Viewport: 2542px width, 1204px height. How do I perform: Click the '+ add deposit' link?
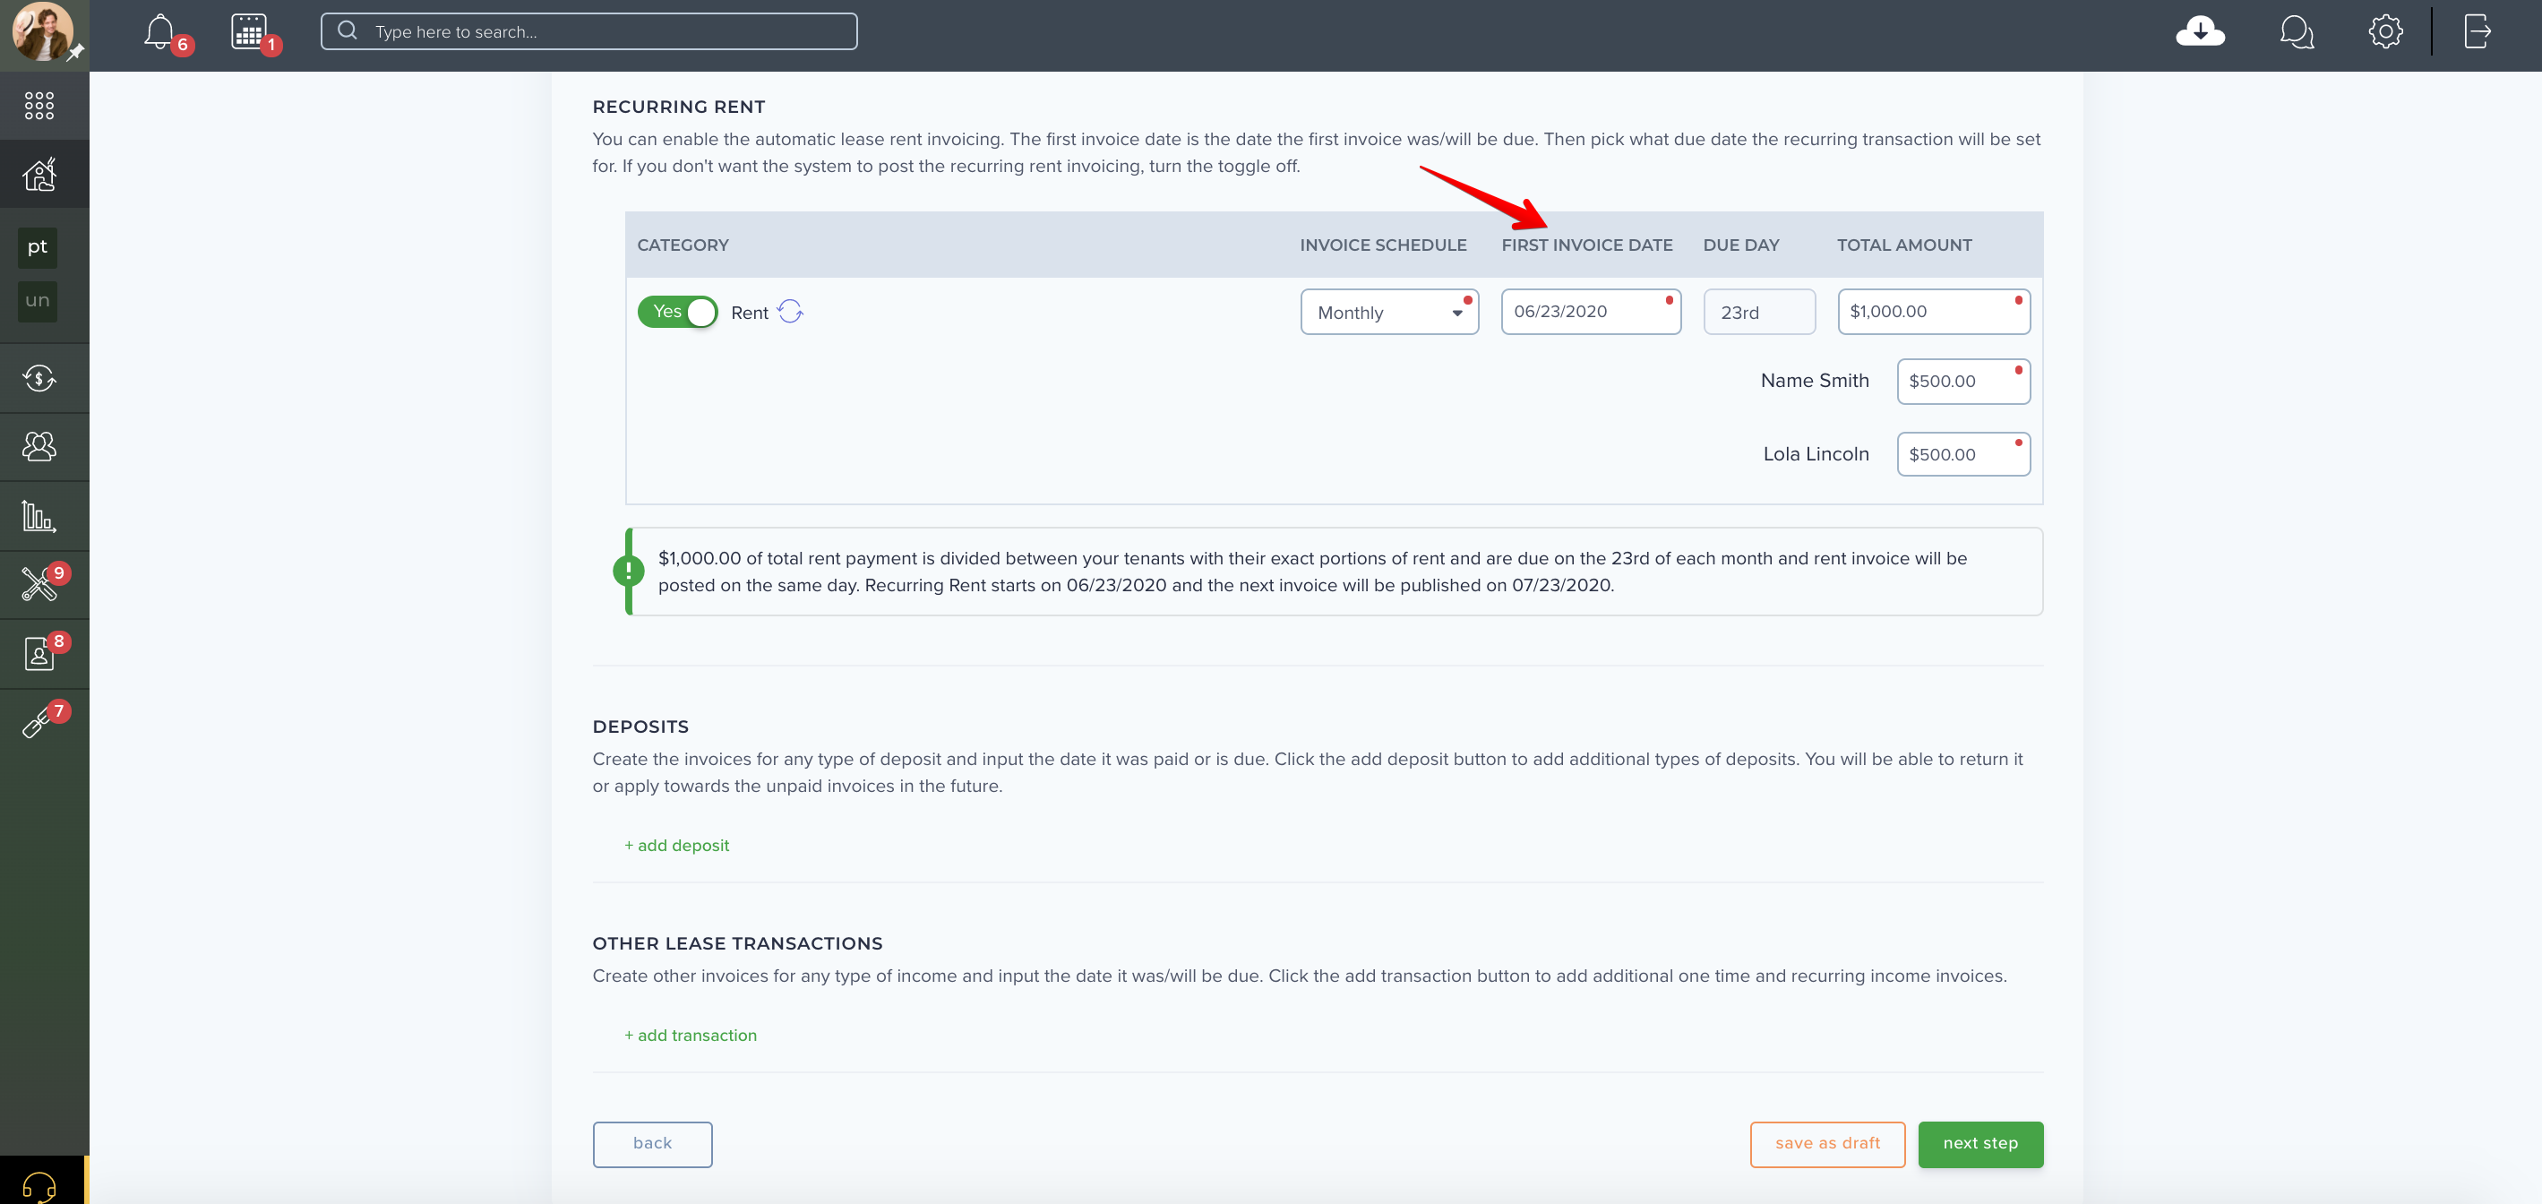click(677, 846)
